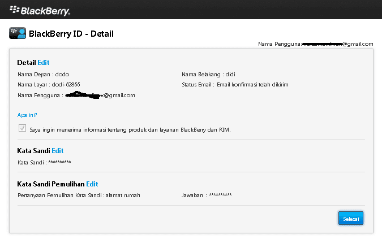Viewport: 382px width, 248px height.
Task: Click 'Saya ingin menerima informasi' checkbox label
Action: pos(130,130)
